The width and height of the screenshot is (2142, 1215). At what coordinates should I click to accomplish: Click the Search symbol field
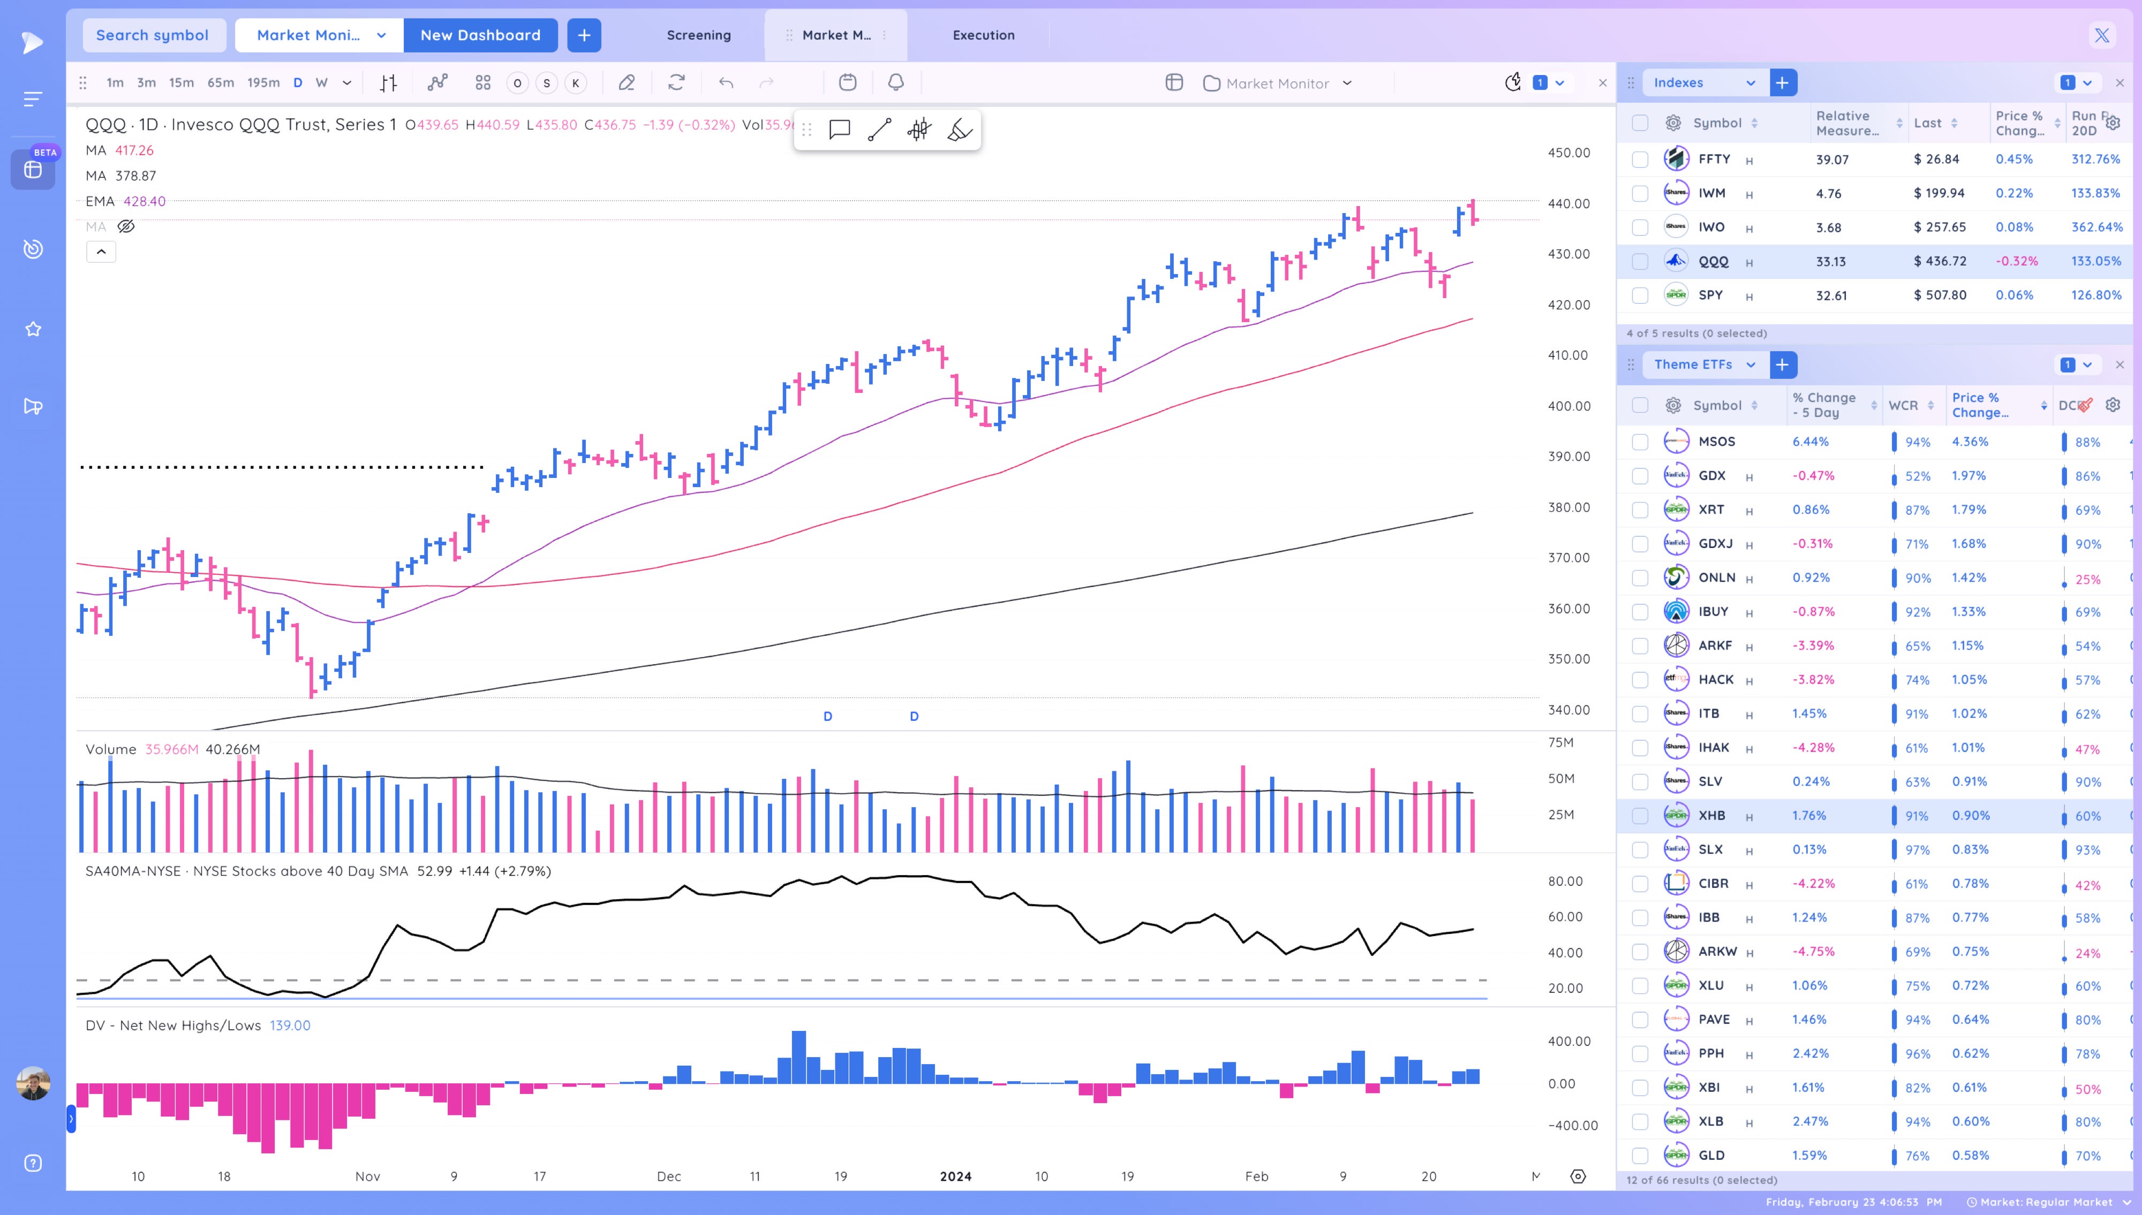coord(154,35)
